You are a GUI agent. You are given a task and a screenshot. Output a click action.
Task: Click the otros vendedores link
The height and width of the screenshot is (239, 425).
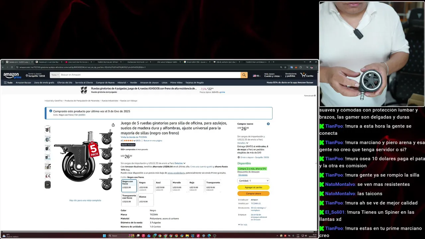tap(176, 173)
